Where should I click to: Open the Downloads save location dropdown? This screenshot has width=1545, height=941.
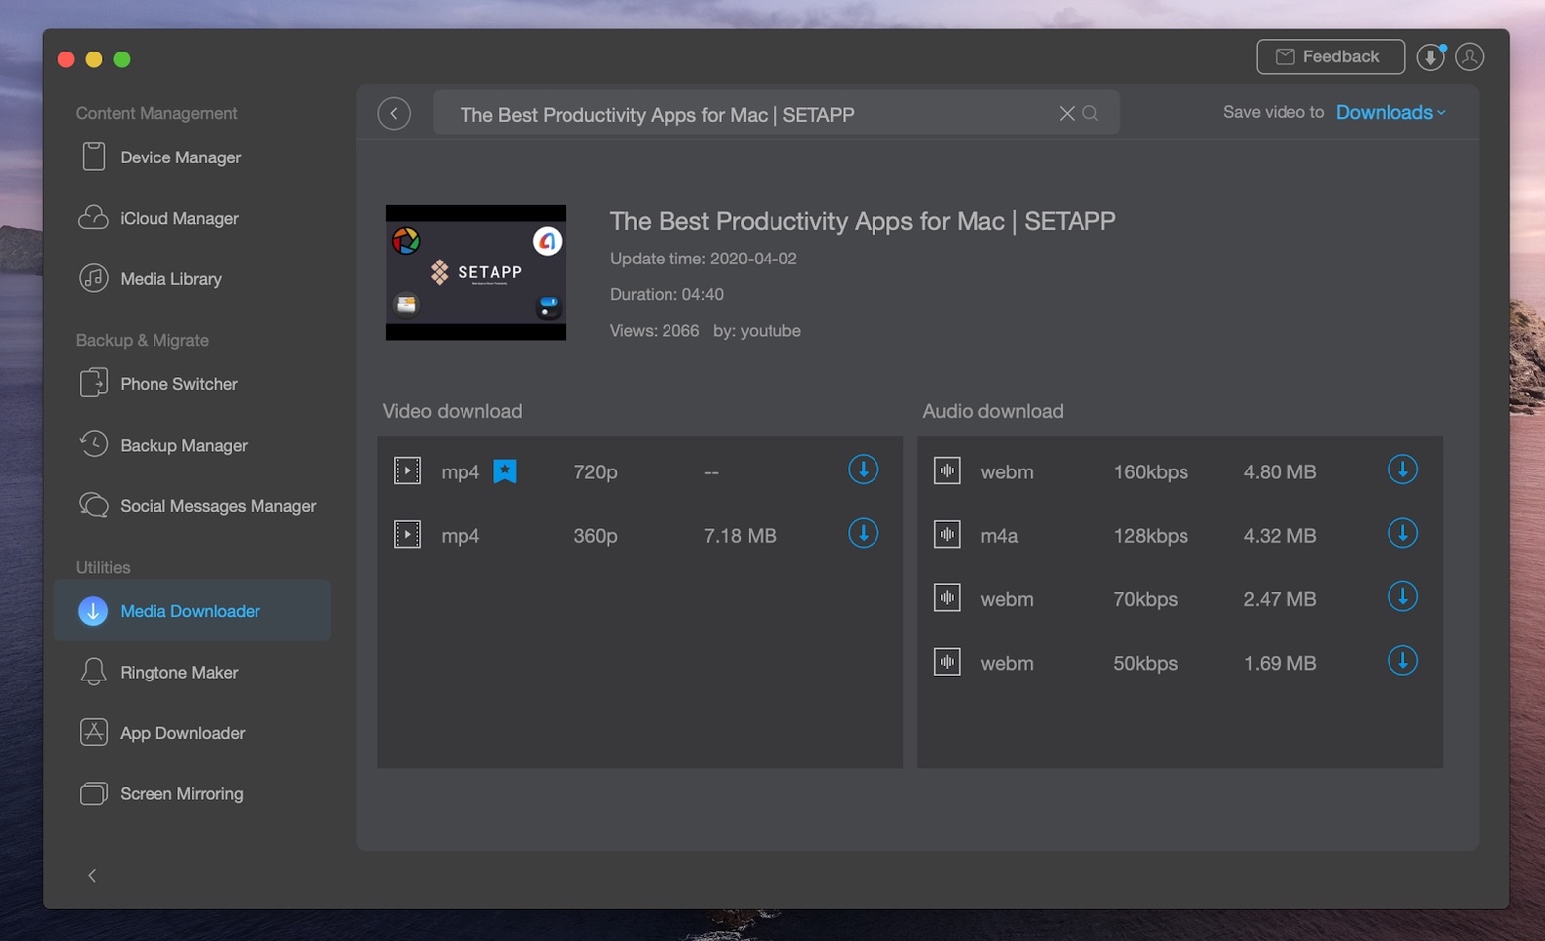pos(1390,112)
